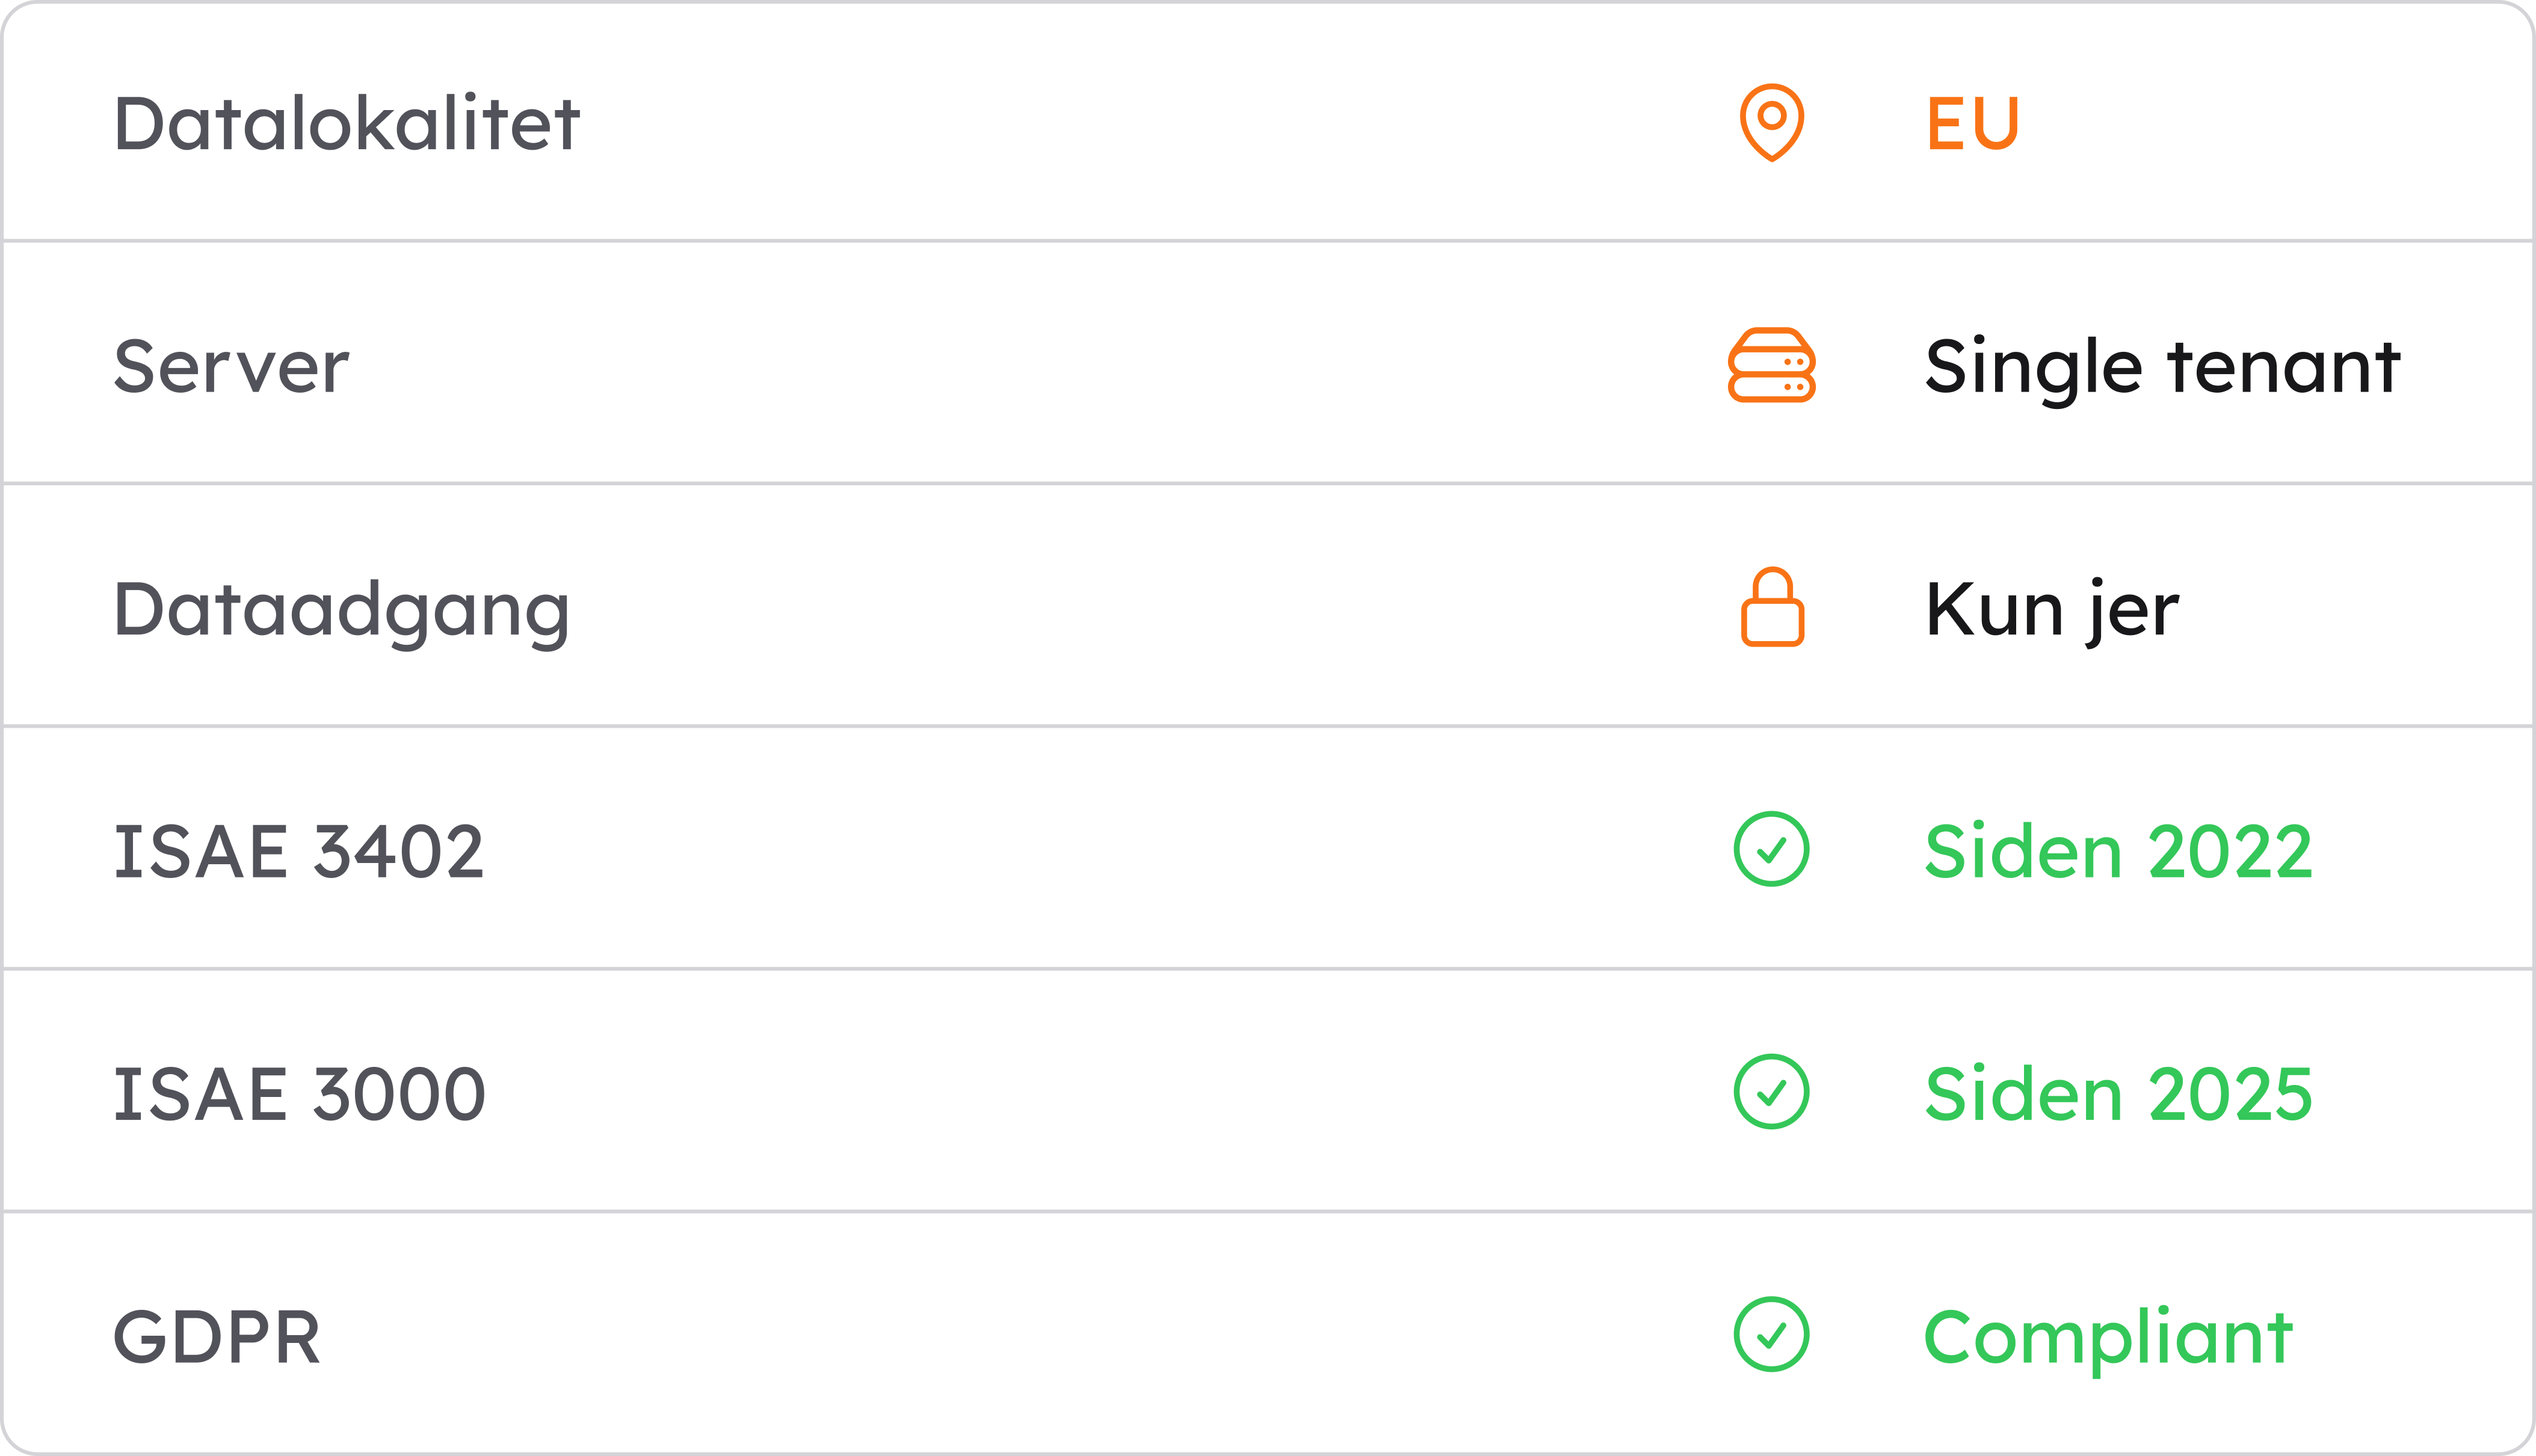The width and height of the screenshot is (2536, 1456).
Task: Click the green Siden 2025 text
Action: (x=2119, y=1094)
